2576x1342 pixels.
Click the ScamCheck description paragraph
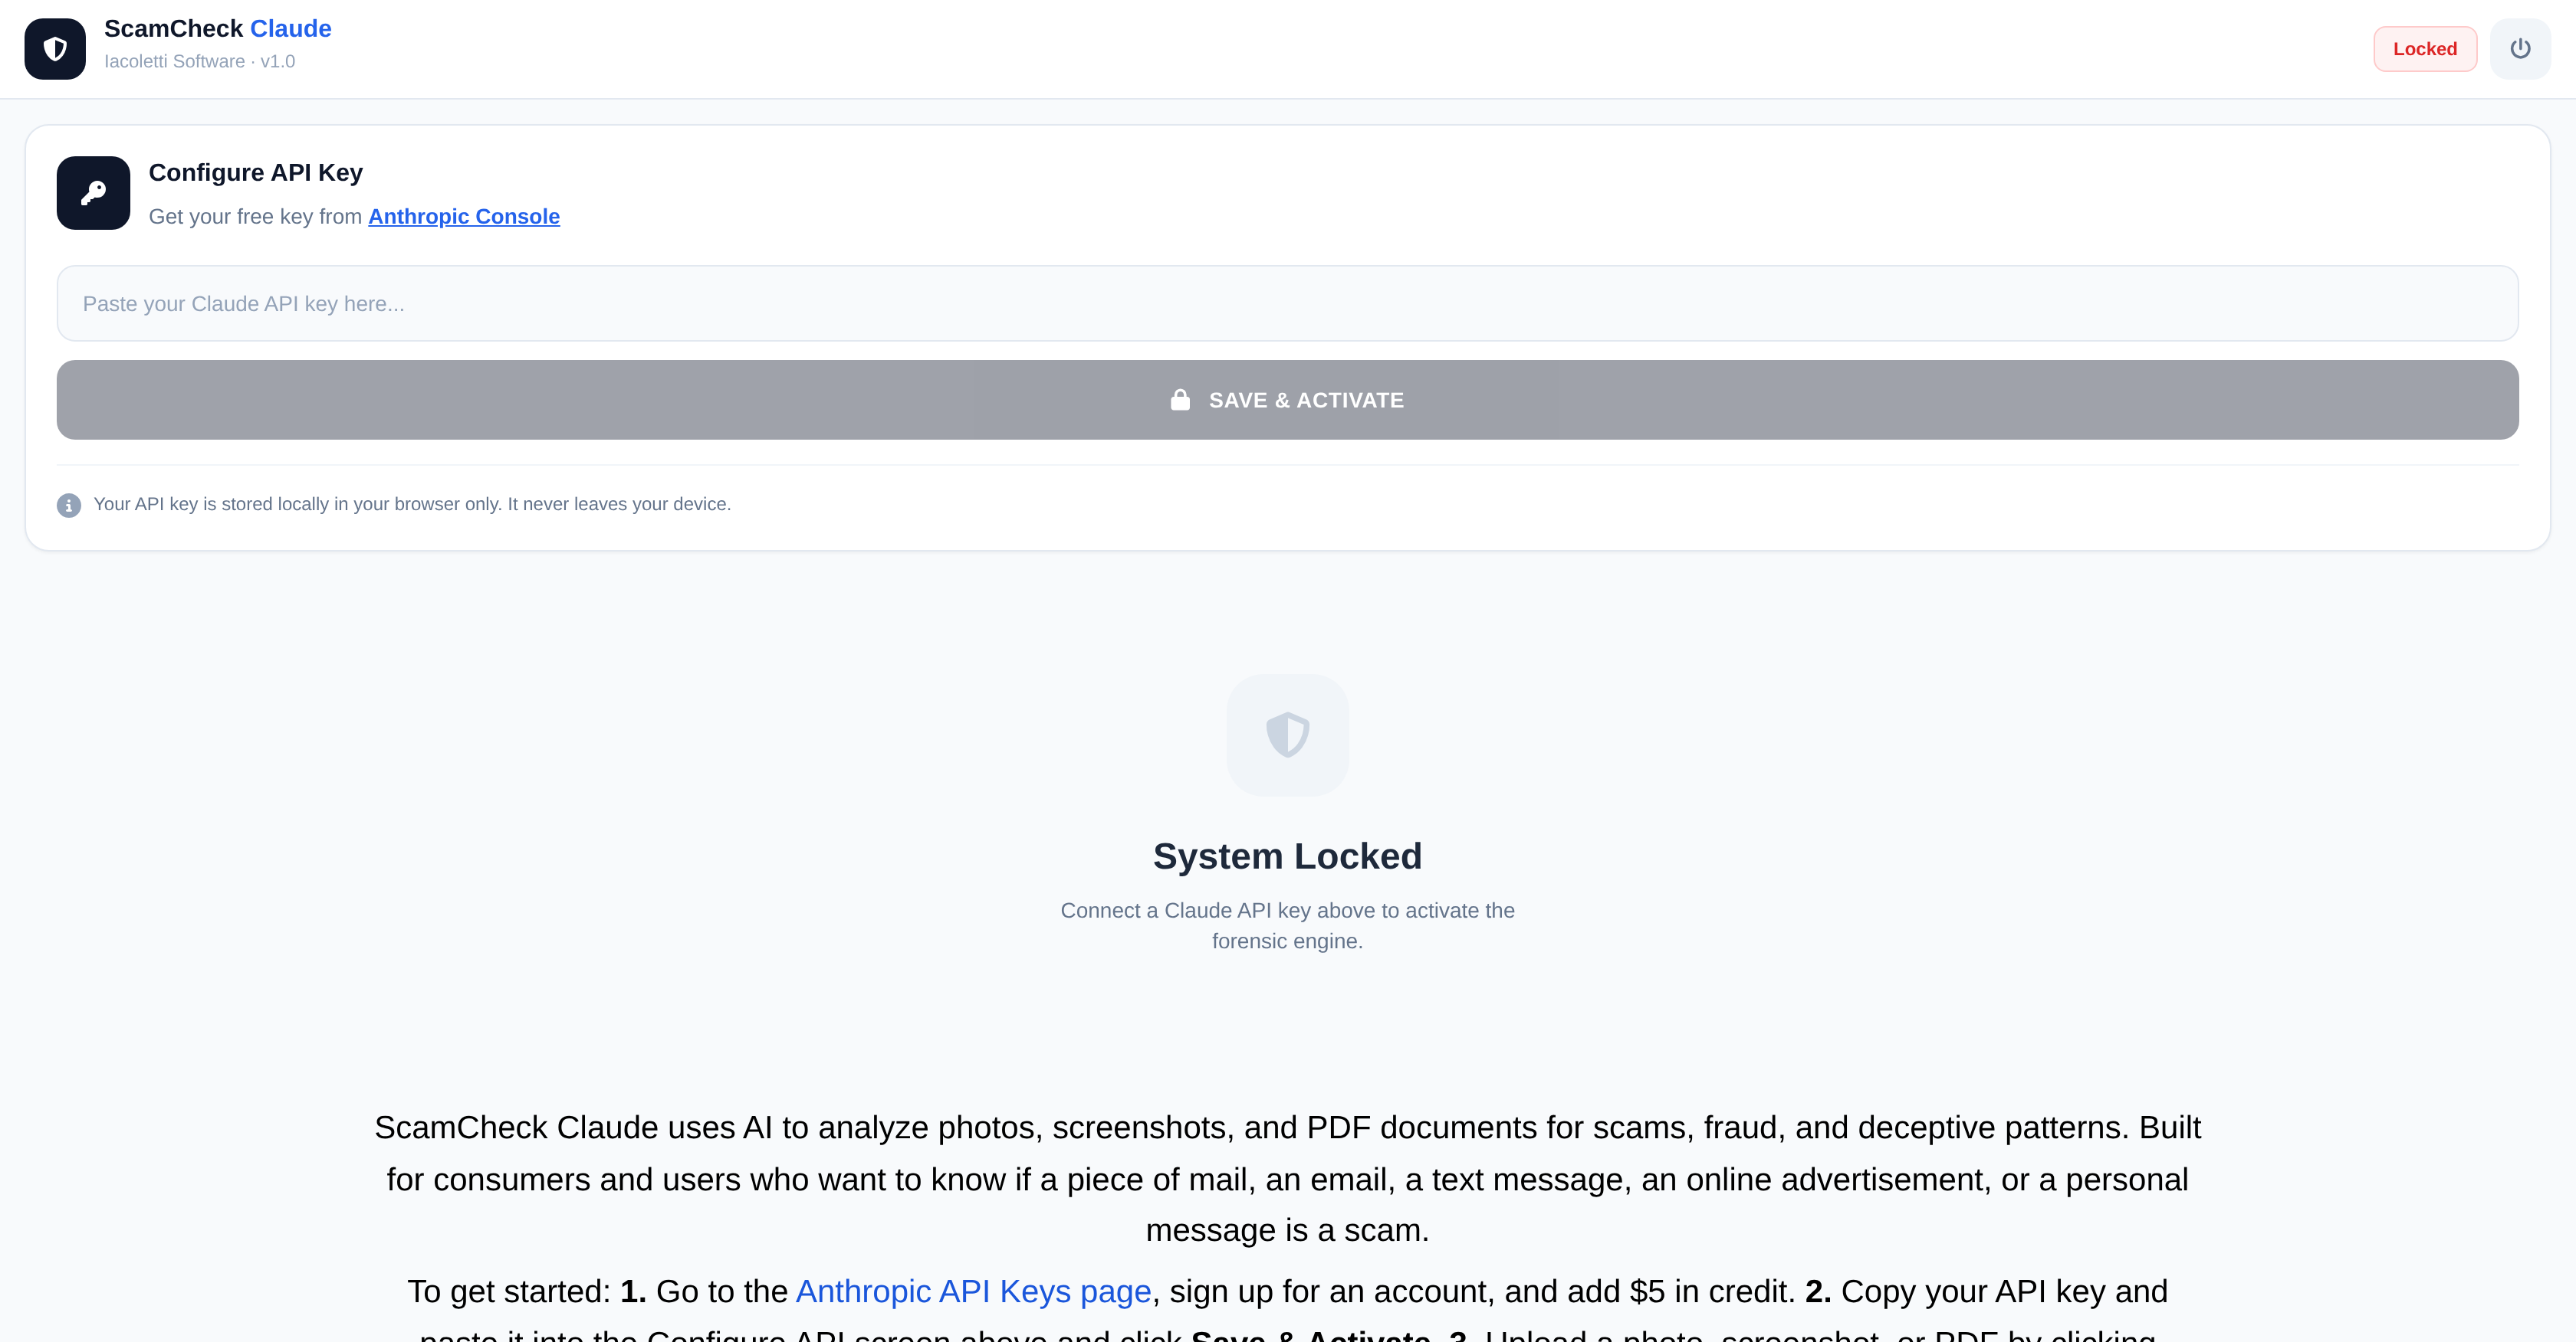coord(1287,1179)
